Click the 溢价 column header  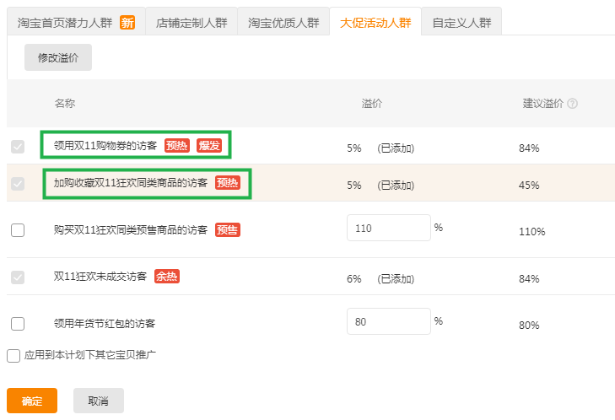click(x=371, y=104)
